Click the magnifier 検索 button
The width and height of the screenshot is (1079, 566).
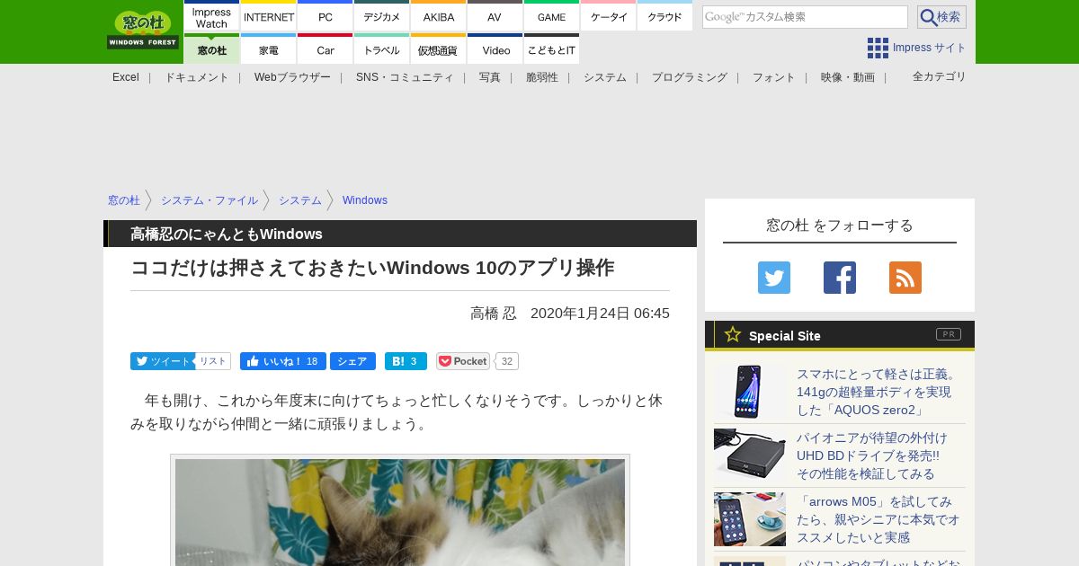click(941, 17)
